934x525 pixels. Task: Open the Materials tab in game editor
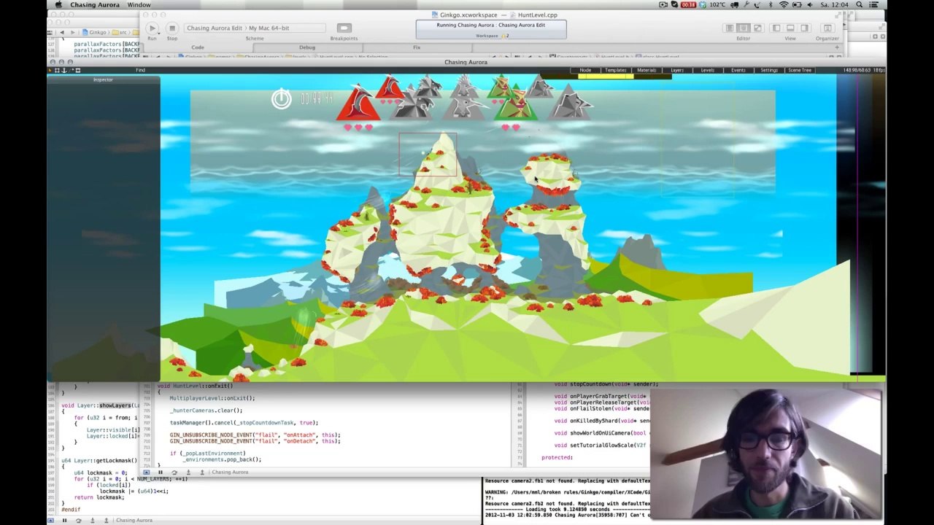pos(647,70)
